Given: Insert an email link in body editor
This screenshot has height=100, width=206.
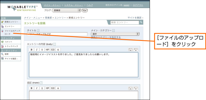Looking at the screenshot, I should (x=53, y=50).
